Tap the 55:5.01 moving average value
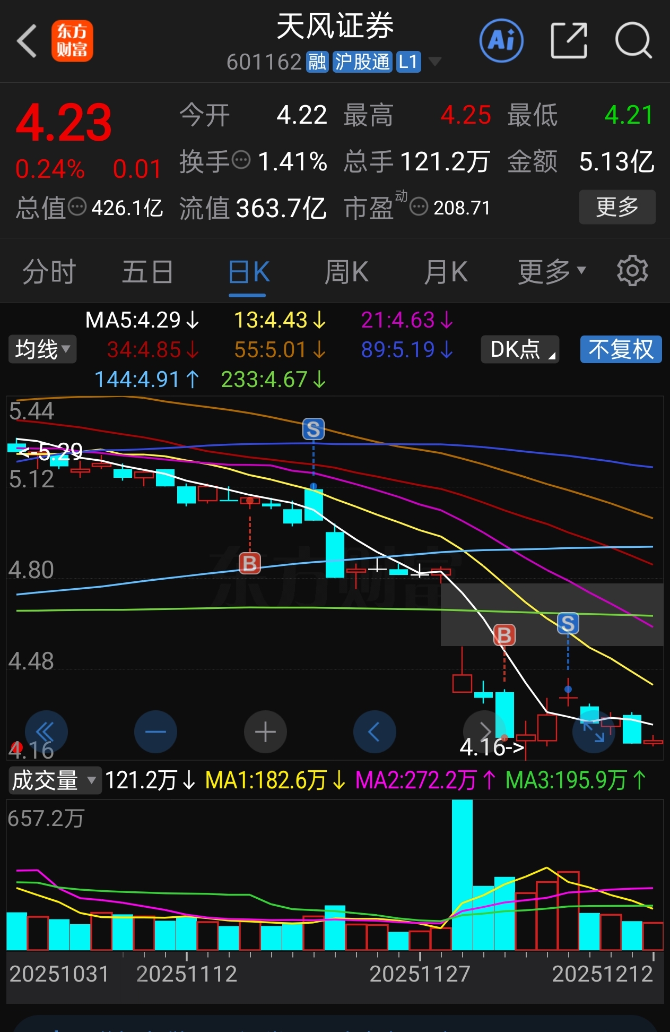 (x=280, y=349)
